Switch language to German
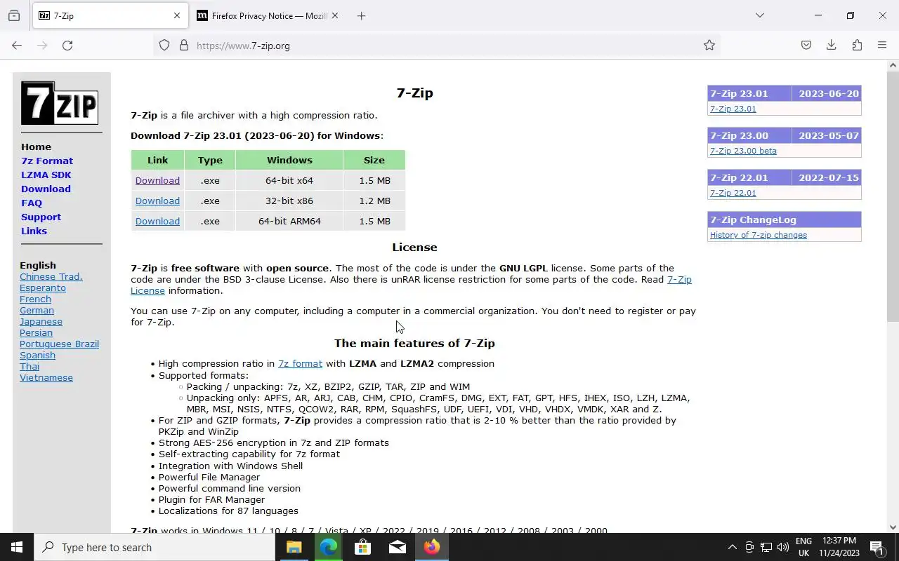 [x=37, y=310]
